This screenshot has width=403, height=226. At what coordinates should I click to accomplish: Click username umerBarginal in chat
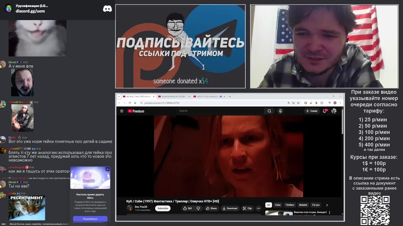tap(16, 167)
